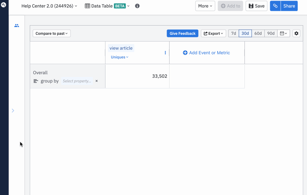
Task: Click the Amplitude logo icon
Action: [4, 4]
